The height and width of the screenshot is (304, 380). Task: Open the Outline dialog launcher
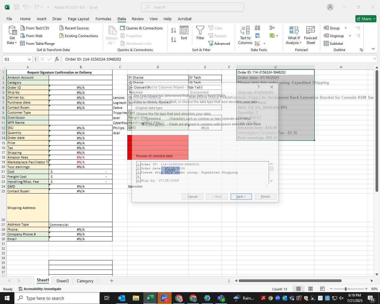click(361, 50)
